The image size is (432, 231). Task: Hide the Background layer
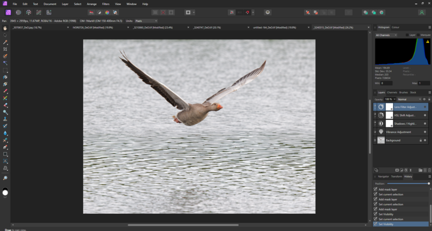pos(425,140)
